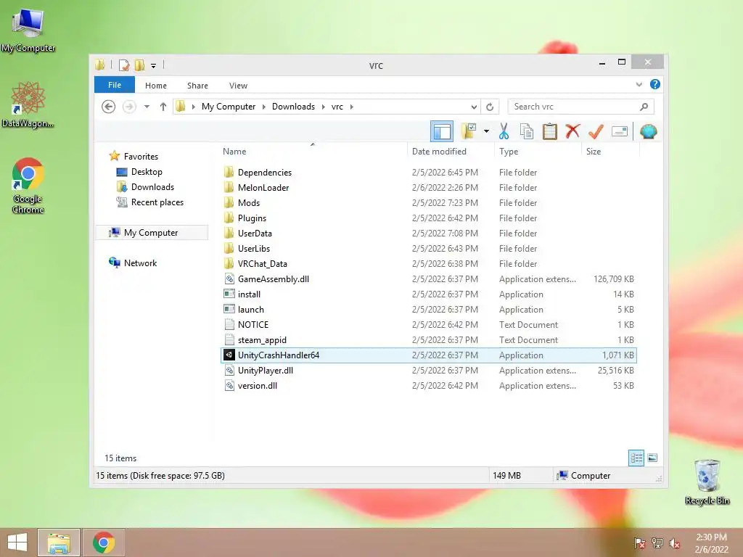743x557 pixels.
Task: Select the UserData folder
Action: pos(255,233)
